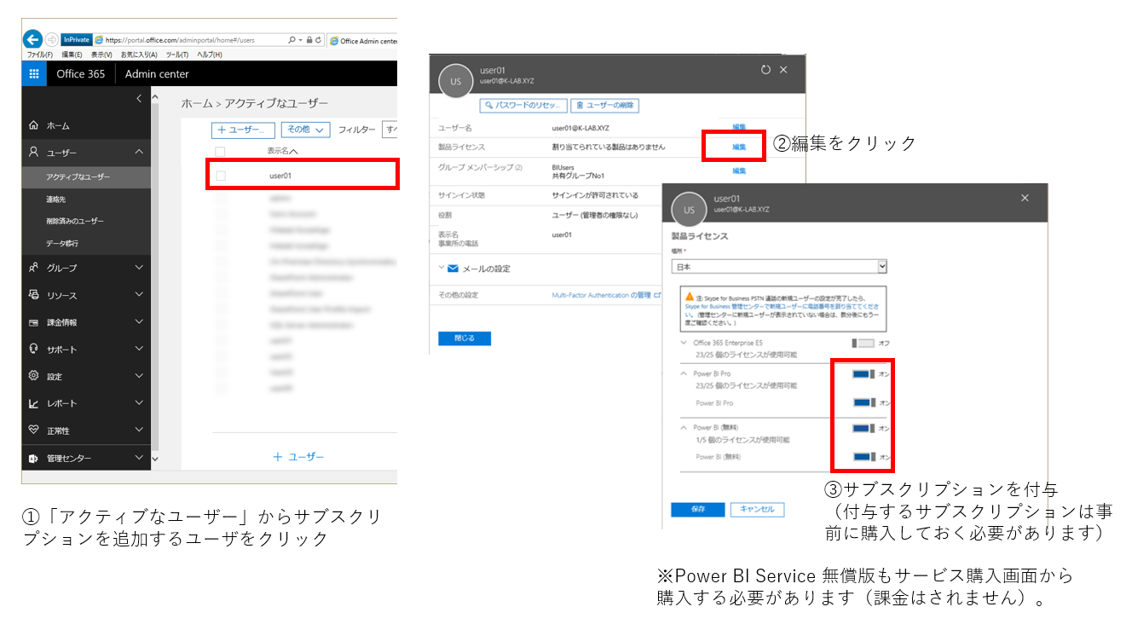Viewport: 1126px width, 630px height.
Task: Click the 管理センター admin centers icon
Action: pyautogui.click(x=33, y=458)
